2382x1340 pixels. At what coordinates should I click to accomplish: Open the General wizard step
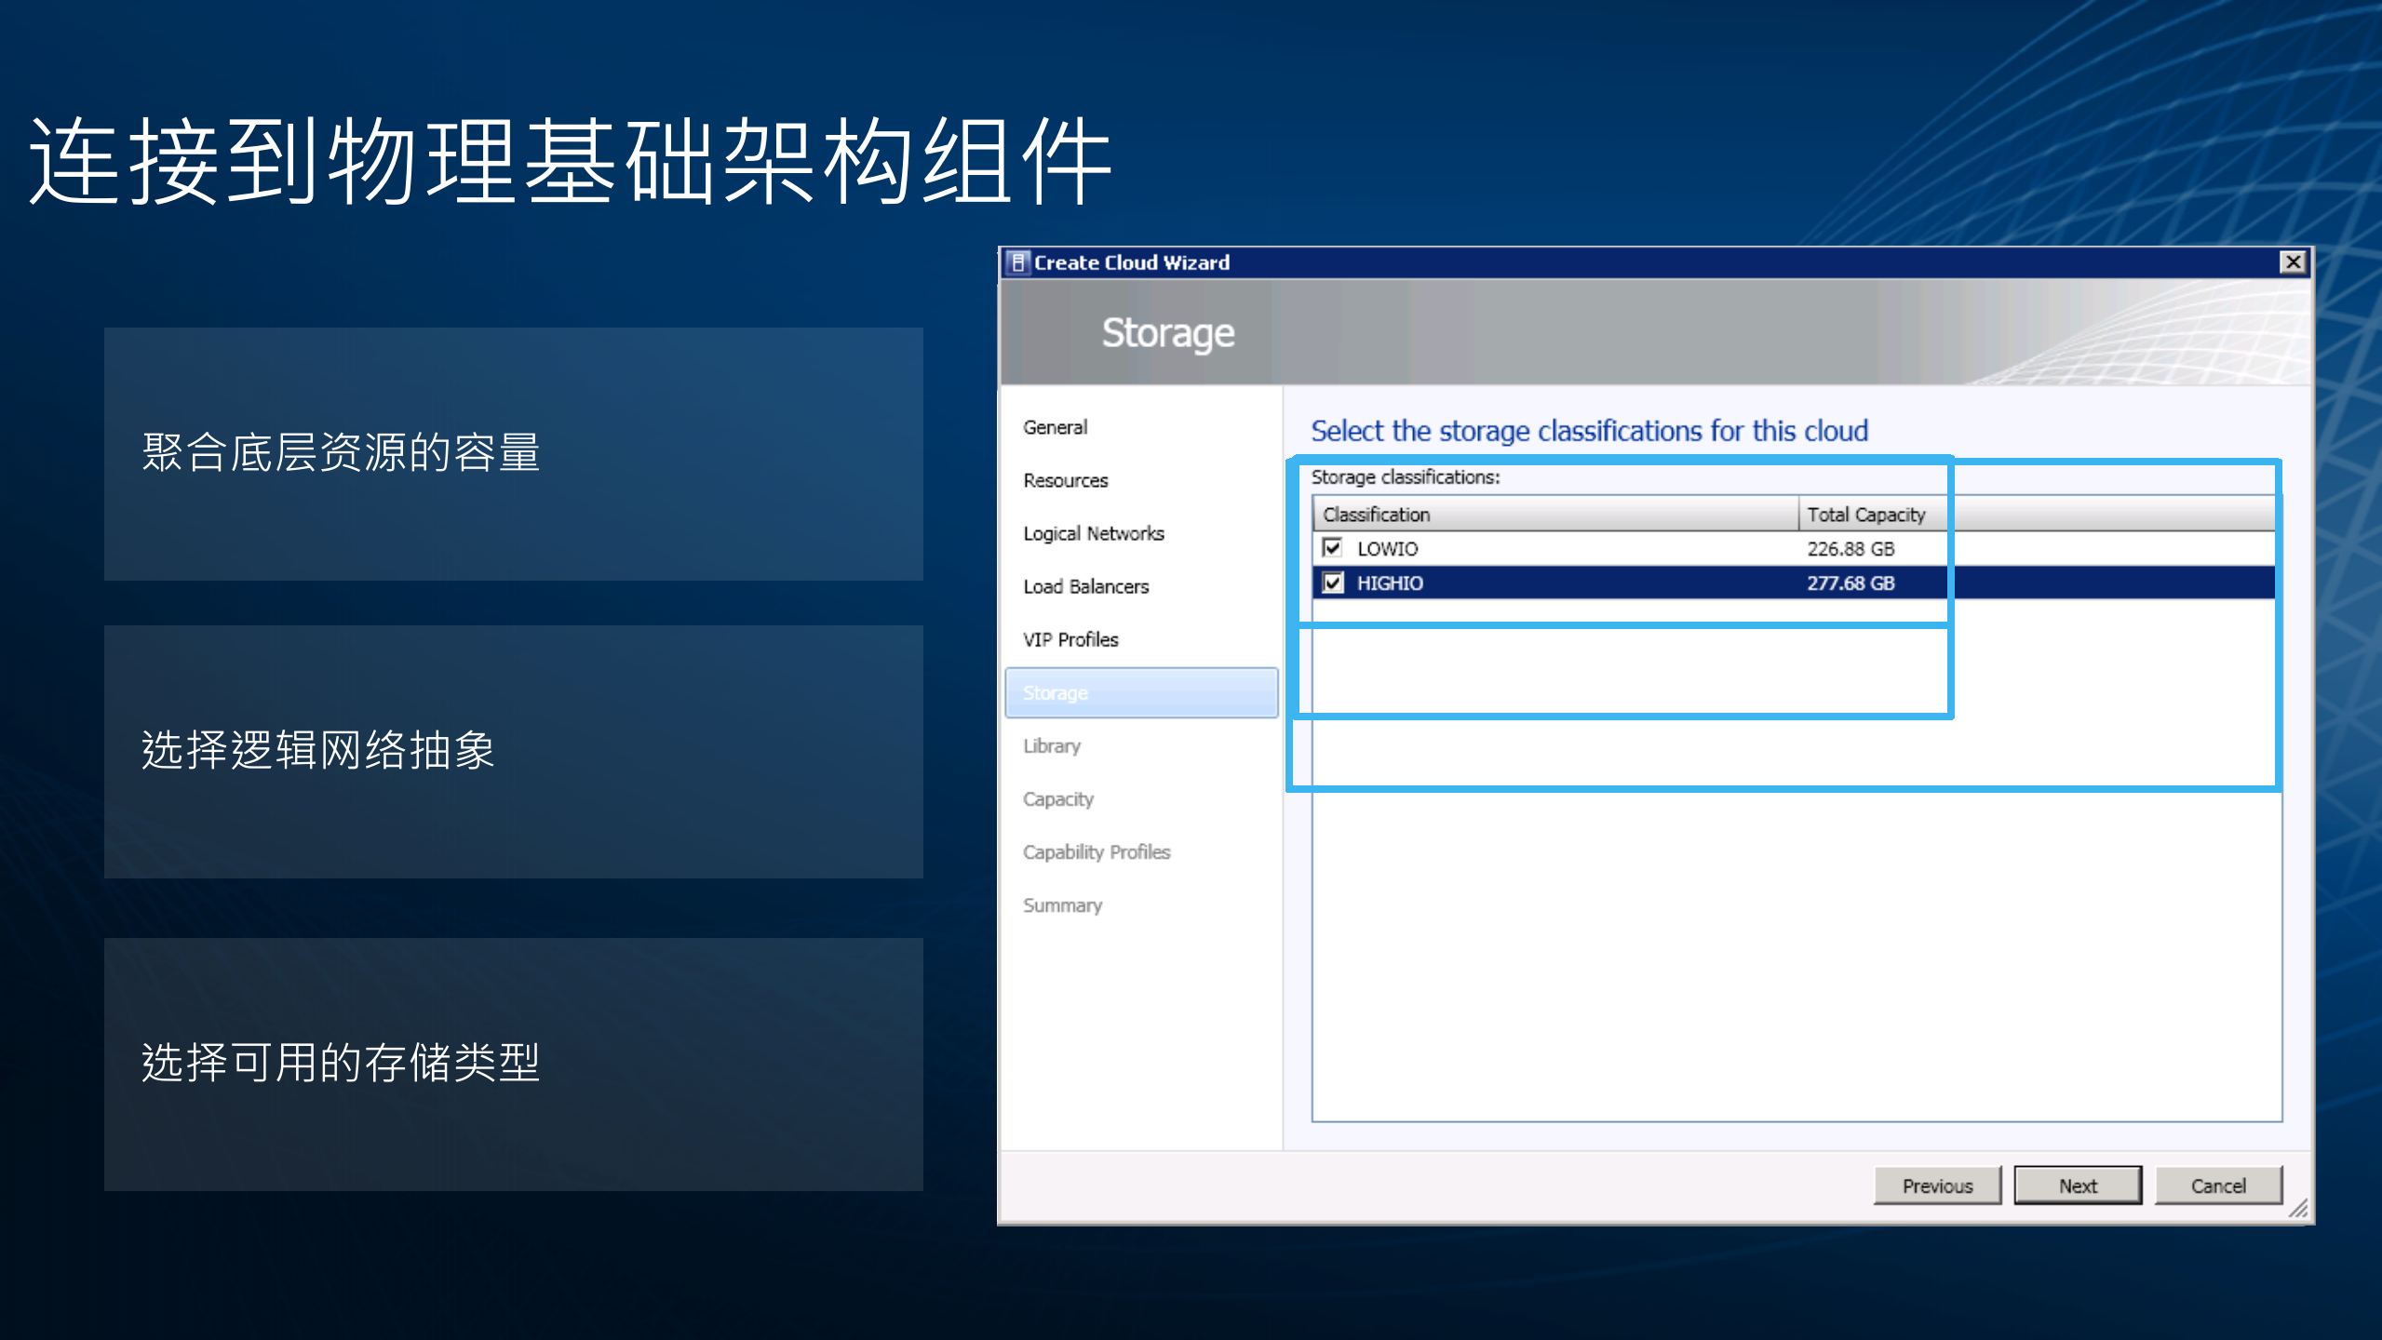pyautogui.click(x=1055, y=427)
